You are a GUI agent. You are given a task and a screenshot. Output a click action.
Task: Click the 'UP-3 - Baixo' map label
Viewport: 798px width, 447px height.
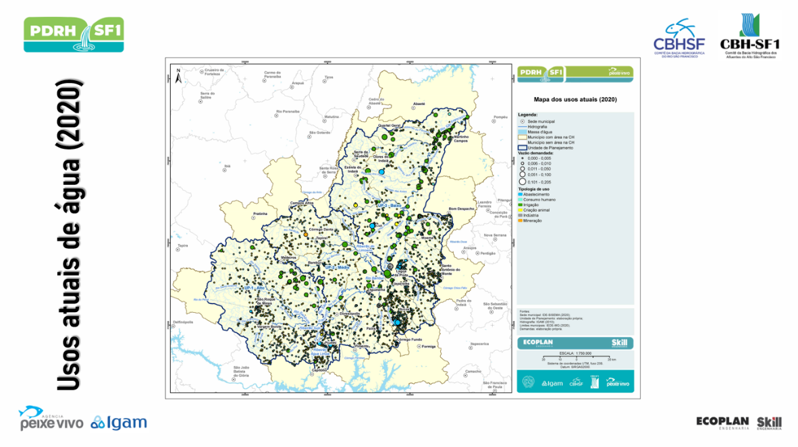pyautogui.click(x=390, y=206)
